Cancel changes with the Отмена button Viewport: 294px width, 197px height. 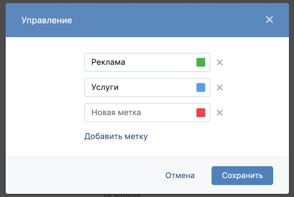pos(180,175)
